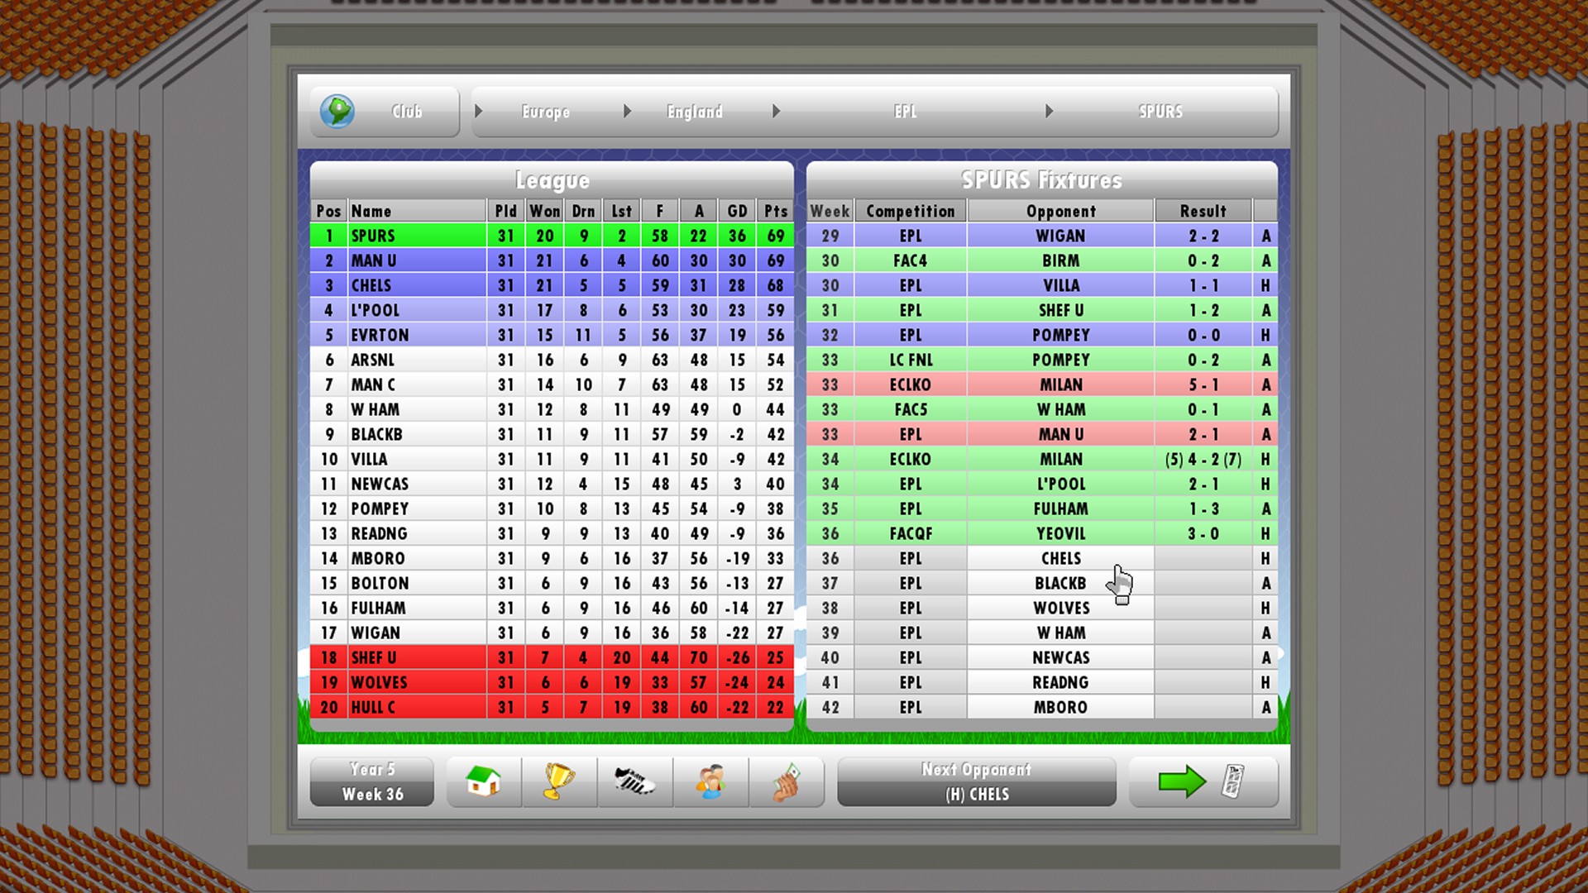
Task: Select Club in the navigation bar
Action: [407, 112]
